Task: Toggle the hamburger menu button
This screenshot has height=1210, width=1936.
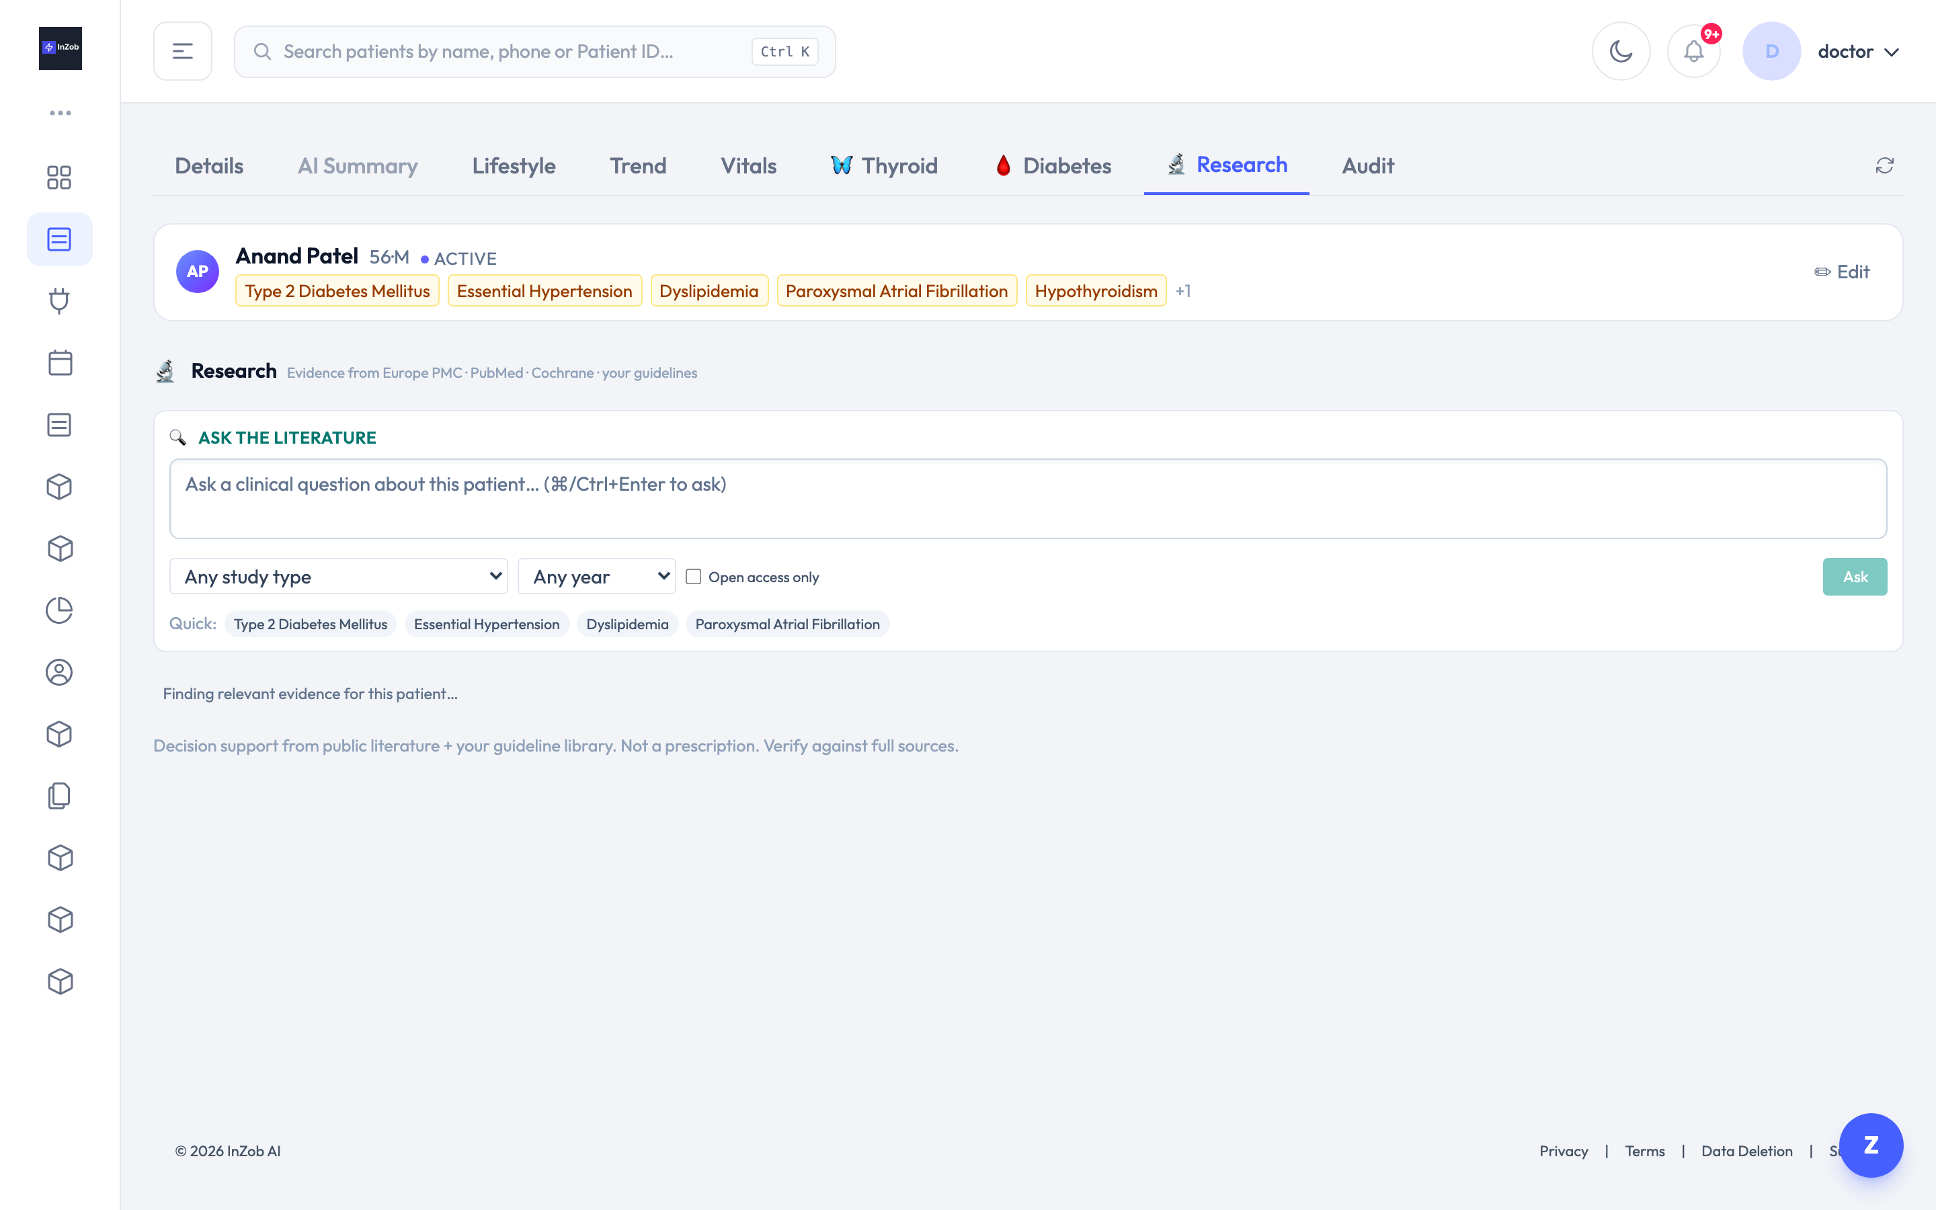Action: tap(182, 51)
